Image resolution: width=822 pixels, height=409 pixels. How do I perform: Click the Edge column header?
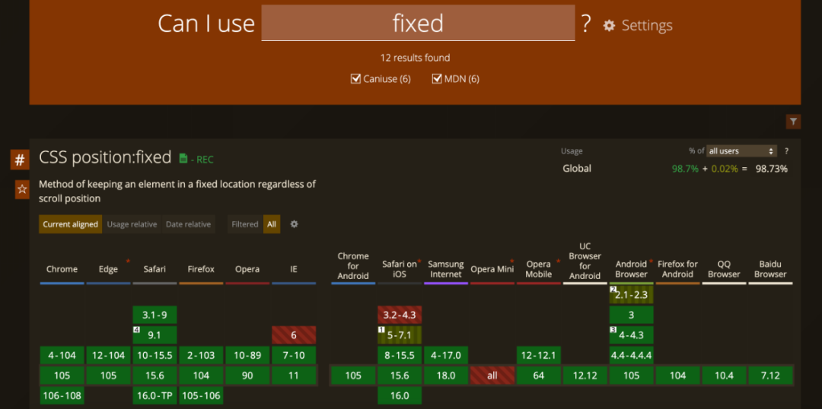(109, 269)
